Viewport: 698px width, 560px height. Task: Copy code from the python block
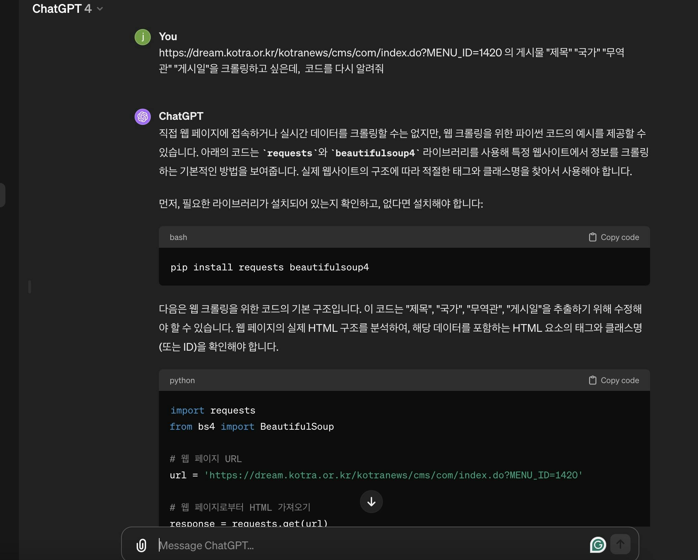coord(614,380)
